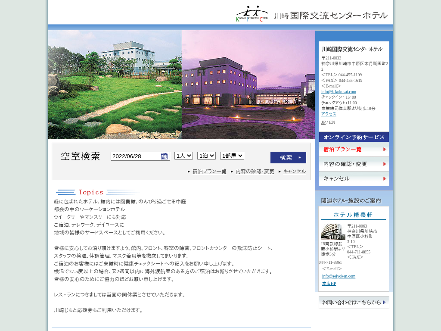Open the 本店HP link
441x331 pixels.
(329, 284)
